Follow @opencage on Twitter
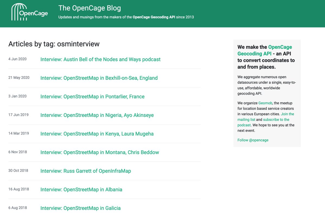 tap(253, 140)
